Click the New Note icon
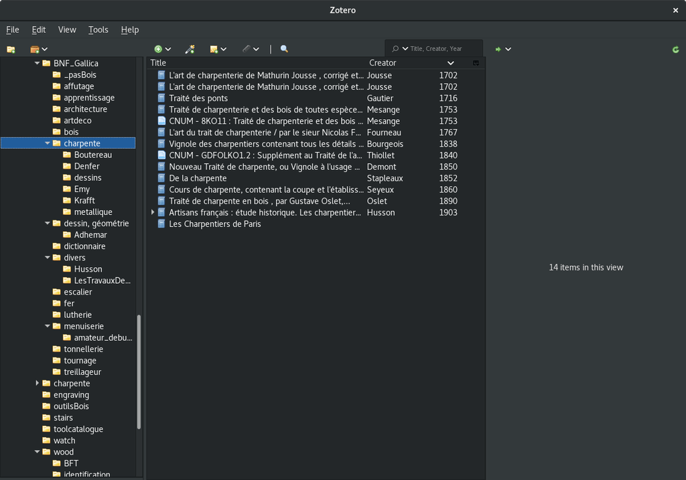This screenshot has width=686, height=480. coord(214,50)
